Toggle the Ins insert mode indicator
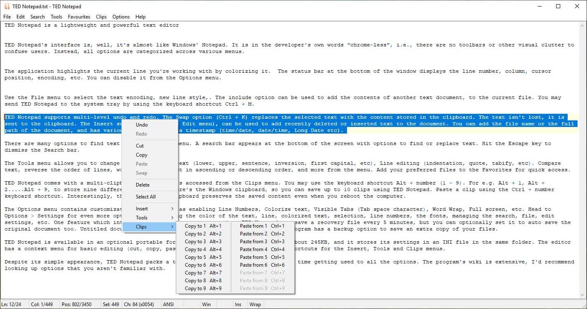The width and height of the screenshot is (587, 309). [240, 304]
